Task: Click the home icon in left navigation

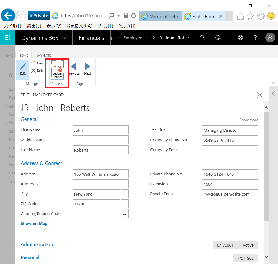Action: (11, 75)
